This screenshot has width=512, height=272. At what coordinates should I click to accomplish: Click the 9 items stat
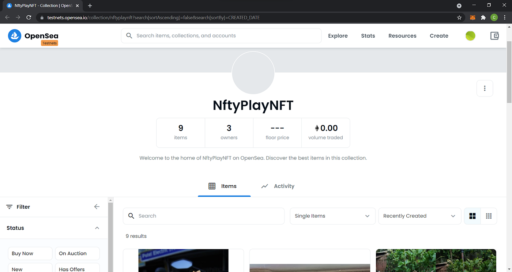coord(181,132)
